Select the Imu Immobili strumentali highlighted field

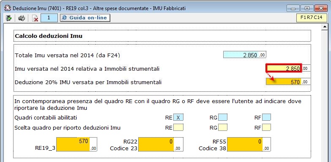click(284, 69)
